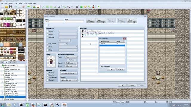Collapse the Kalno map tree node
This screenshot has width=191, height=107.
point(3,81)
